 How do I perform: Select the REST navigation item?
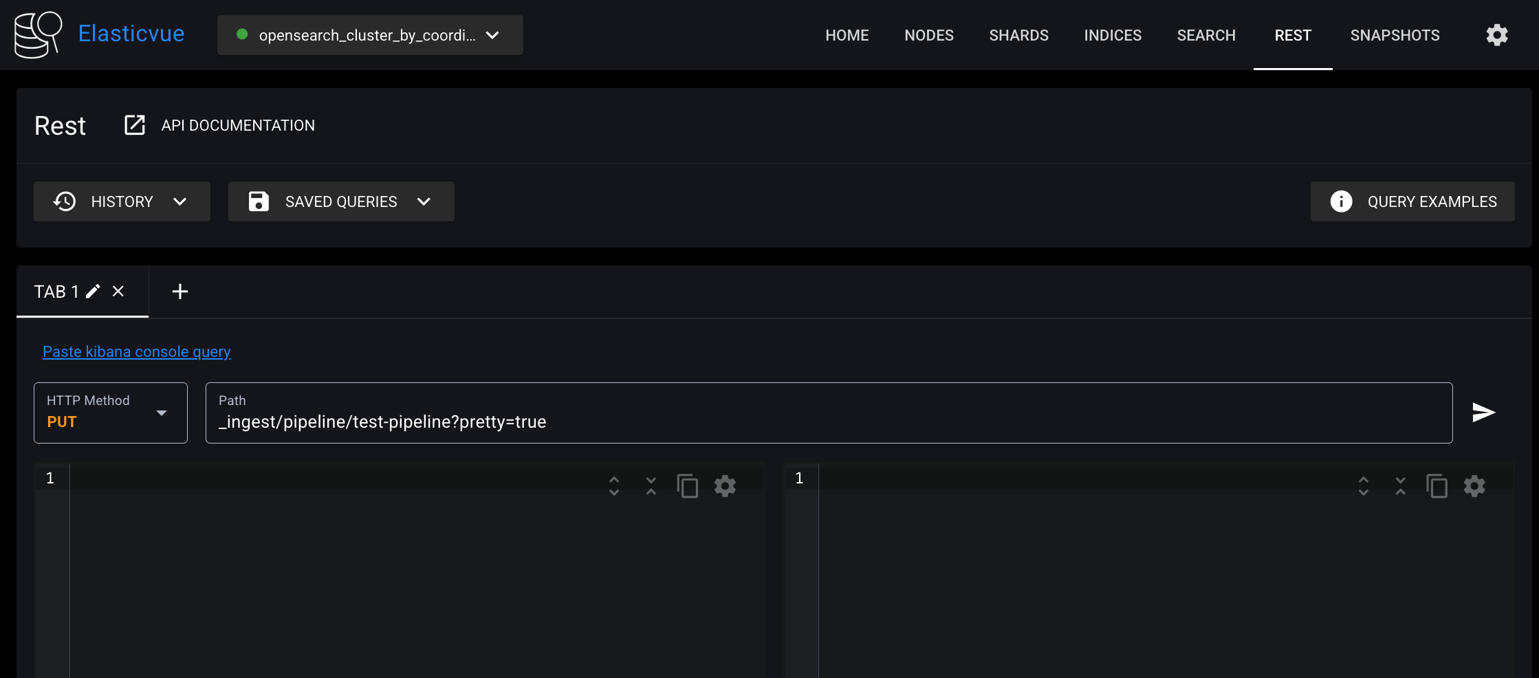point(1293,35)
